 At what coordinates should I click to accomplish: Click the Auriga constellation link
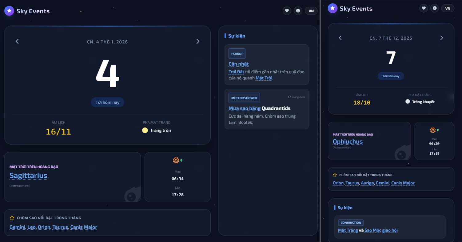367,183
